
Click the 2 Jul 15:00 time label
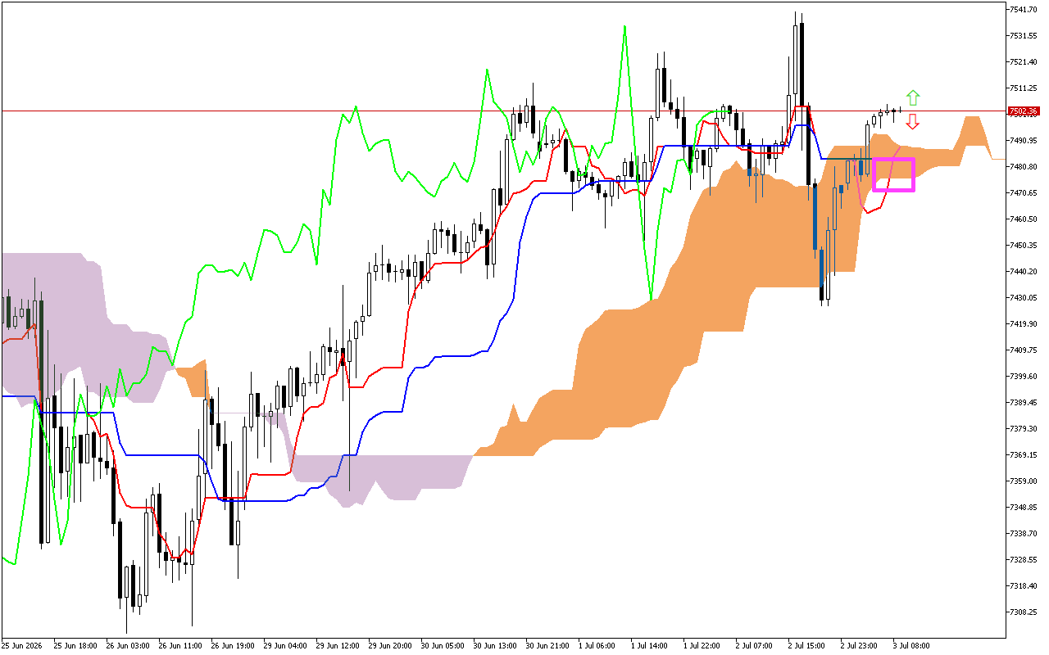tap(806, 645)
